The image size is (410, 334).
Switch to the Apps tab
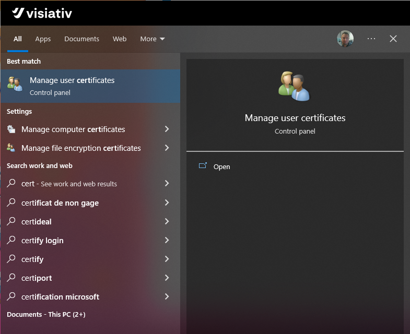tap(43, 39)
